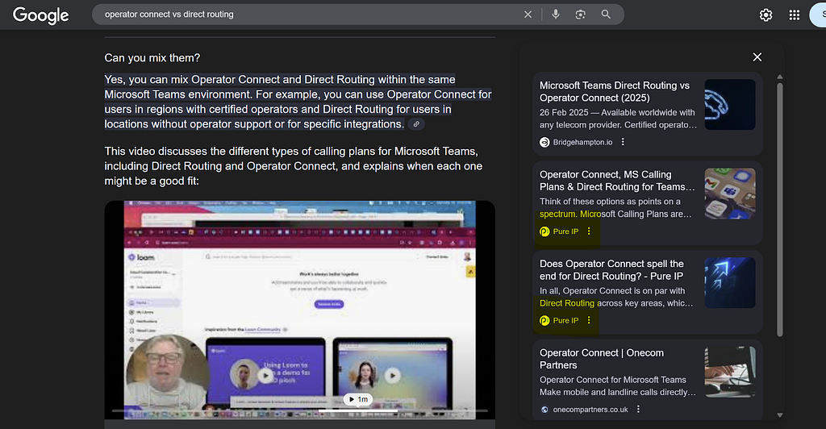Image resolution: width=826 pixels, height=429 pixels.
Task: Open Bridgehampton.io result options menu
Action: [623, 142]
